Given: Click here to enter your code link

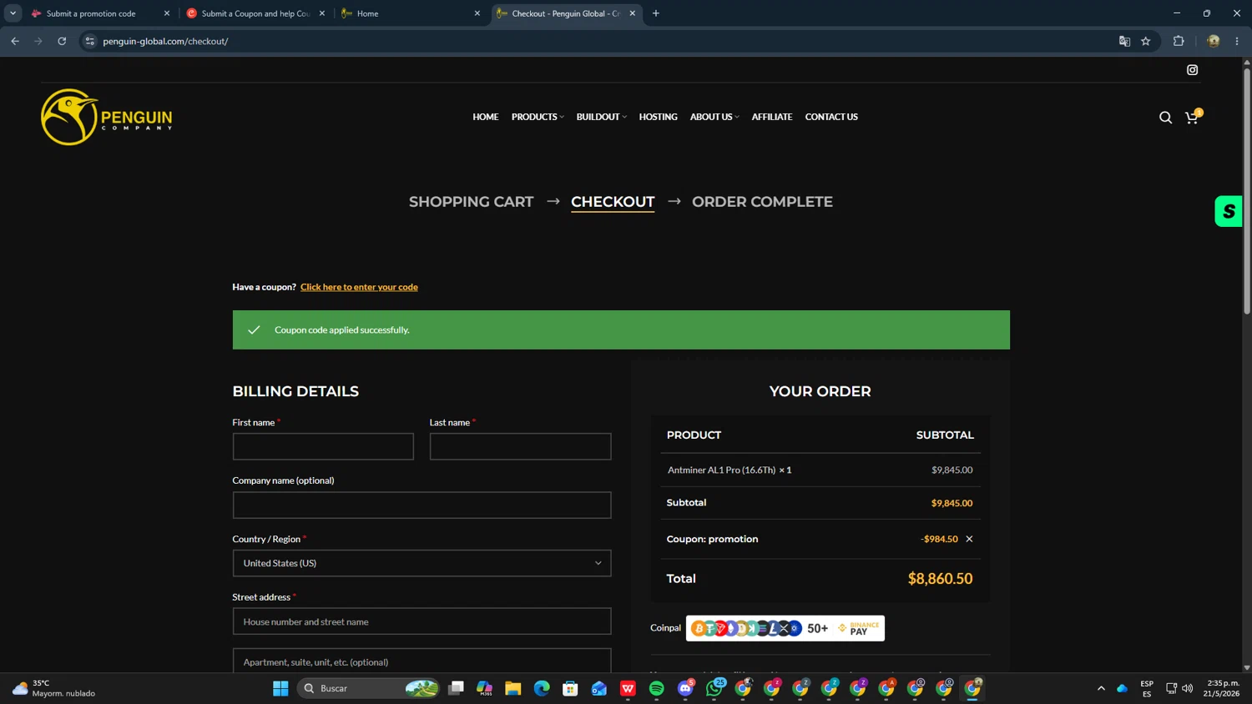Looking at the screenshot, I should click(x=359, y=287).
